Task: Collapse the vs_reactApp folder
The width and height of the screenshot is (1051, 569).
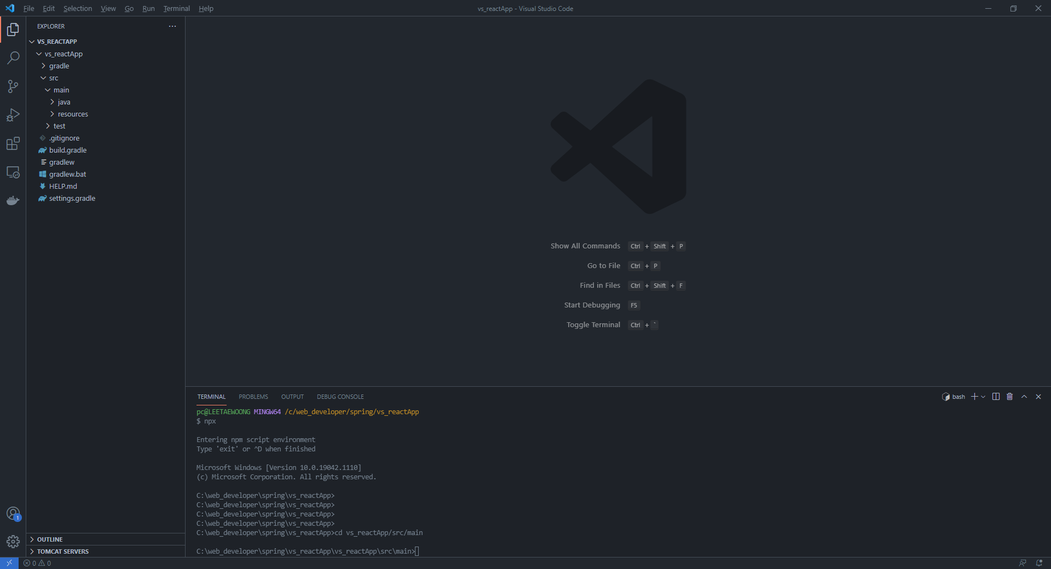Action: pyautogui.click(x=106, y=54)
